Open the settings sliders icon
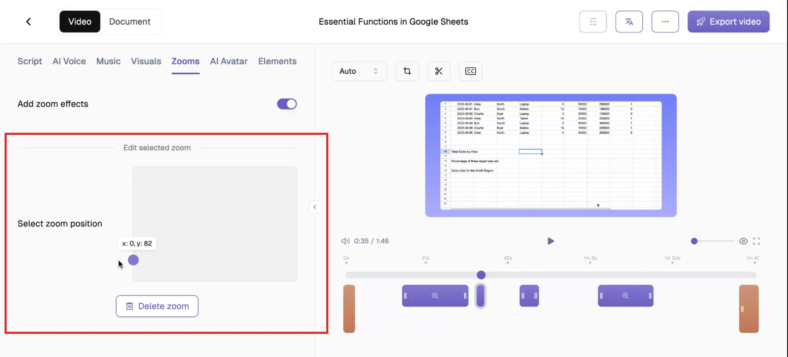The image size is (788, 357). [593, 21]
